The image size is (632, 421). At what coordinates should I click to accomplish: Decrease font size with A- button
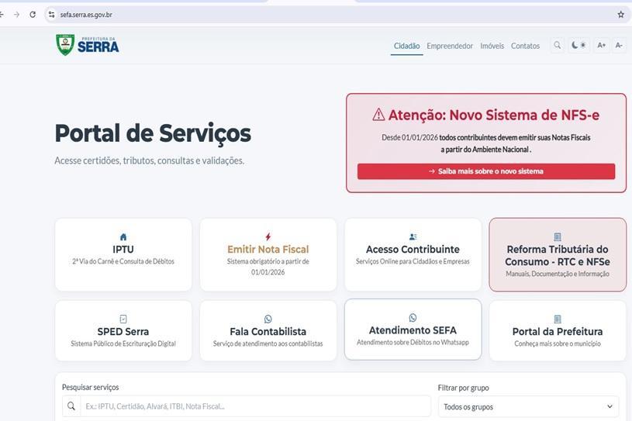(x=619, y=45)
